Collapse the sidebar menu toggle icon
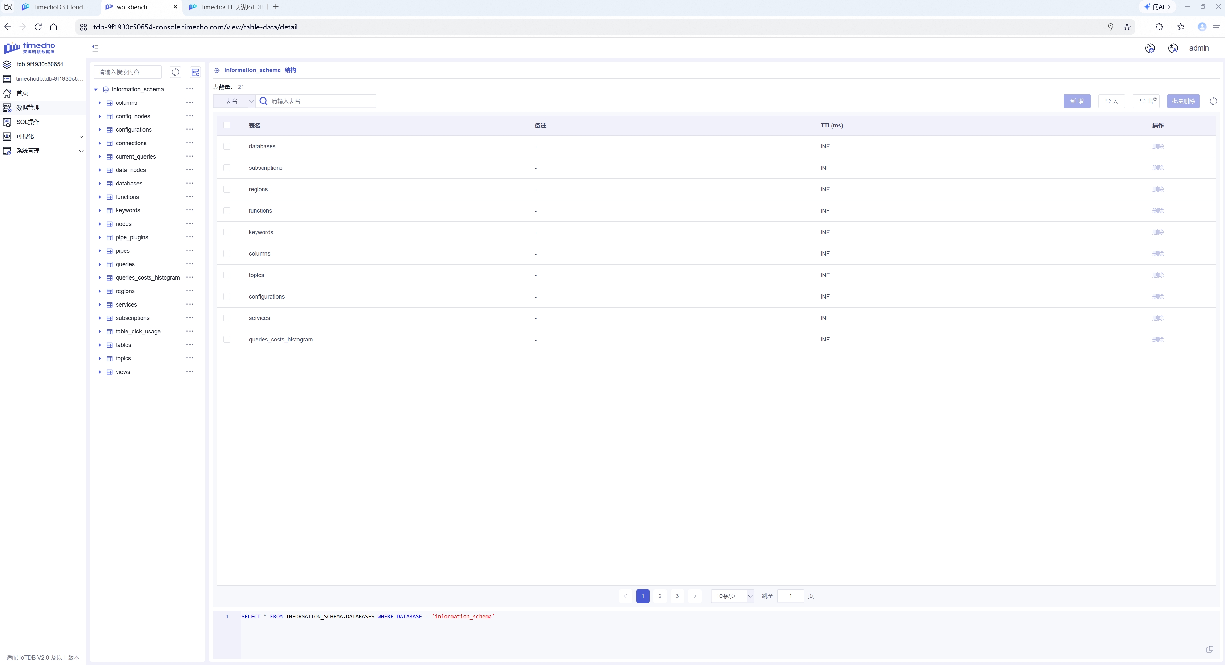Screen dimensions: 1225x665 pos(95,48)
